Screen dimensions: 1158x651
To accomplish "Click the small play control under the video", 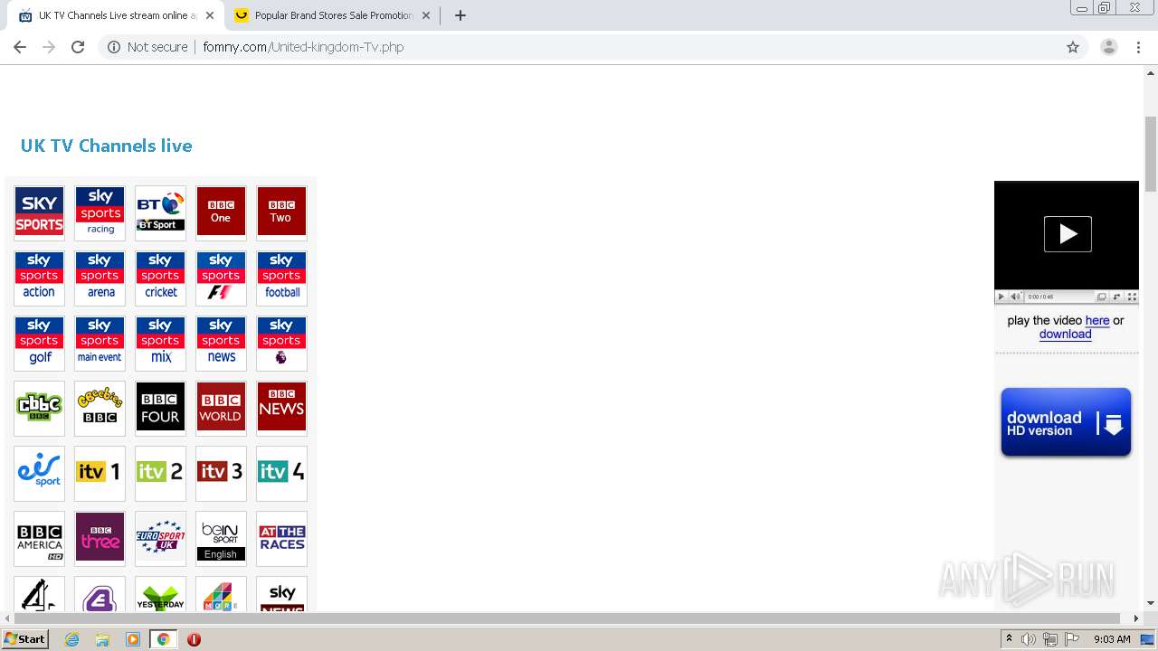I will [1001, 297].
